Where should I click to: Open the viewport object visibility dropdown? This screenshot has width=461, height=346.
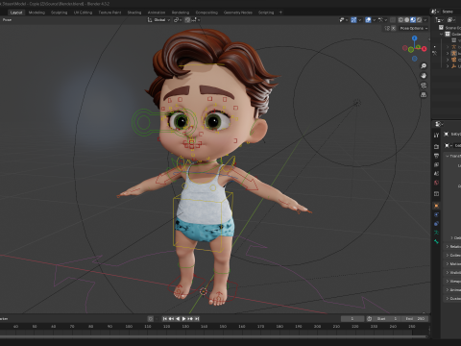click(x=344, y=20)
